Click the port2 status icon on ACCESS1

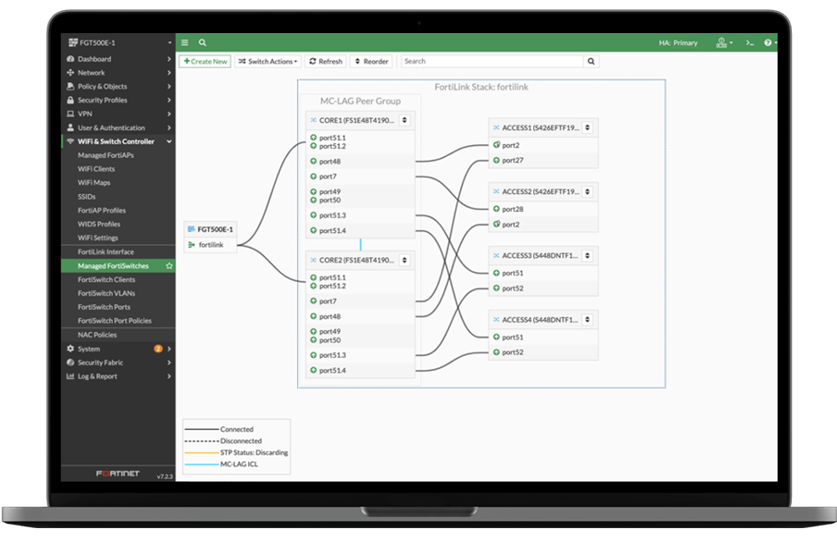click(497, 145)
